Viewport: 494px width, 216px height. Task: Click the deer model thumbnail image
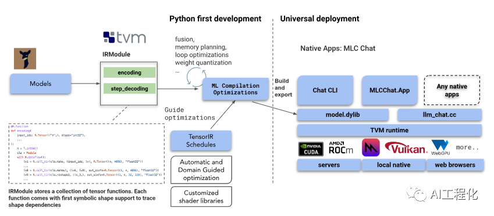click(x=25, y=59)
